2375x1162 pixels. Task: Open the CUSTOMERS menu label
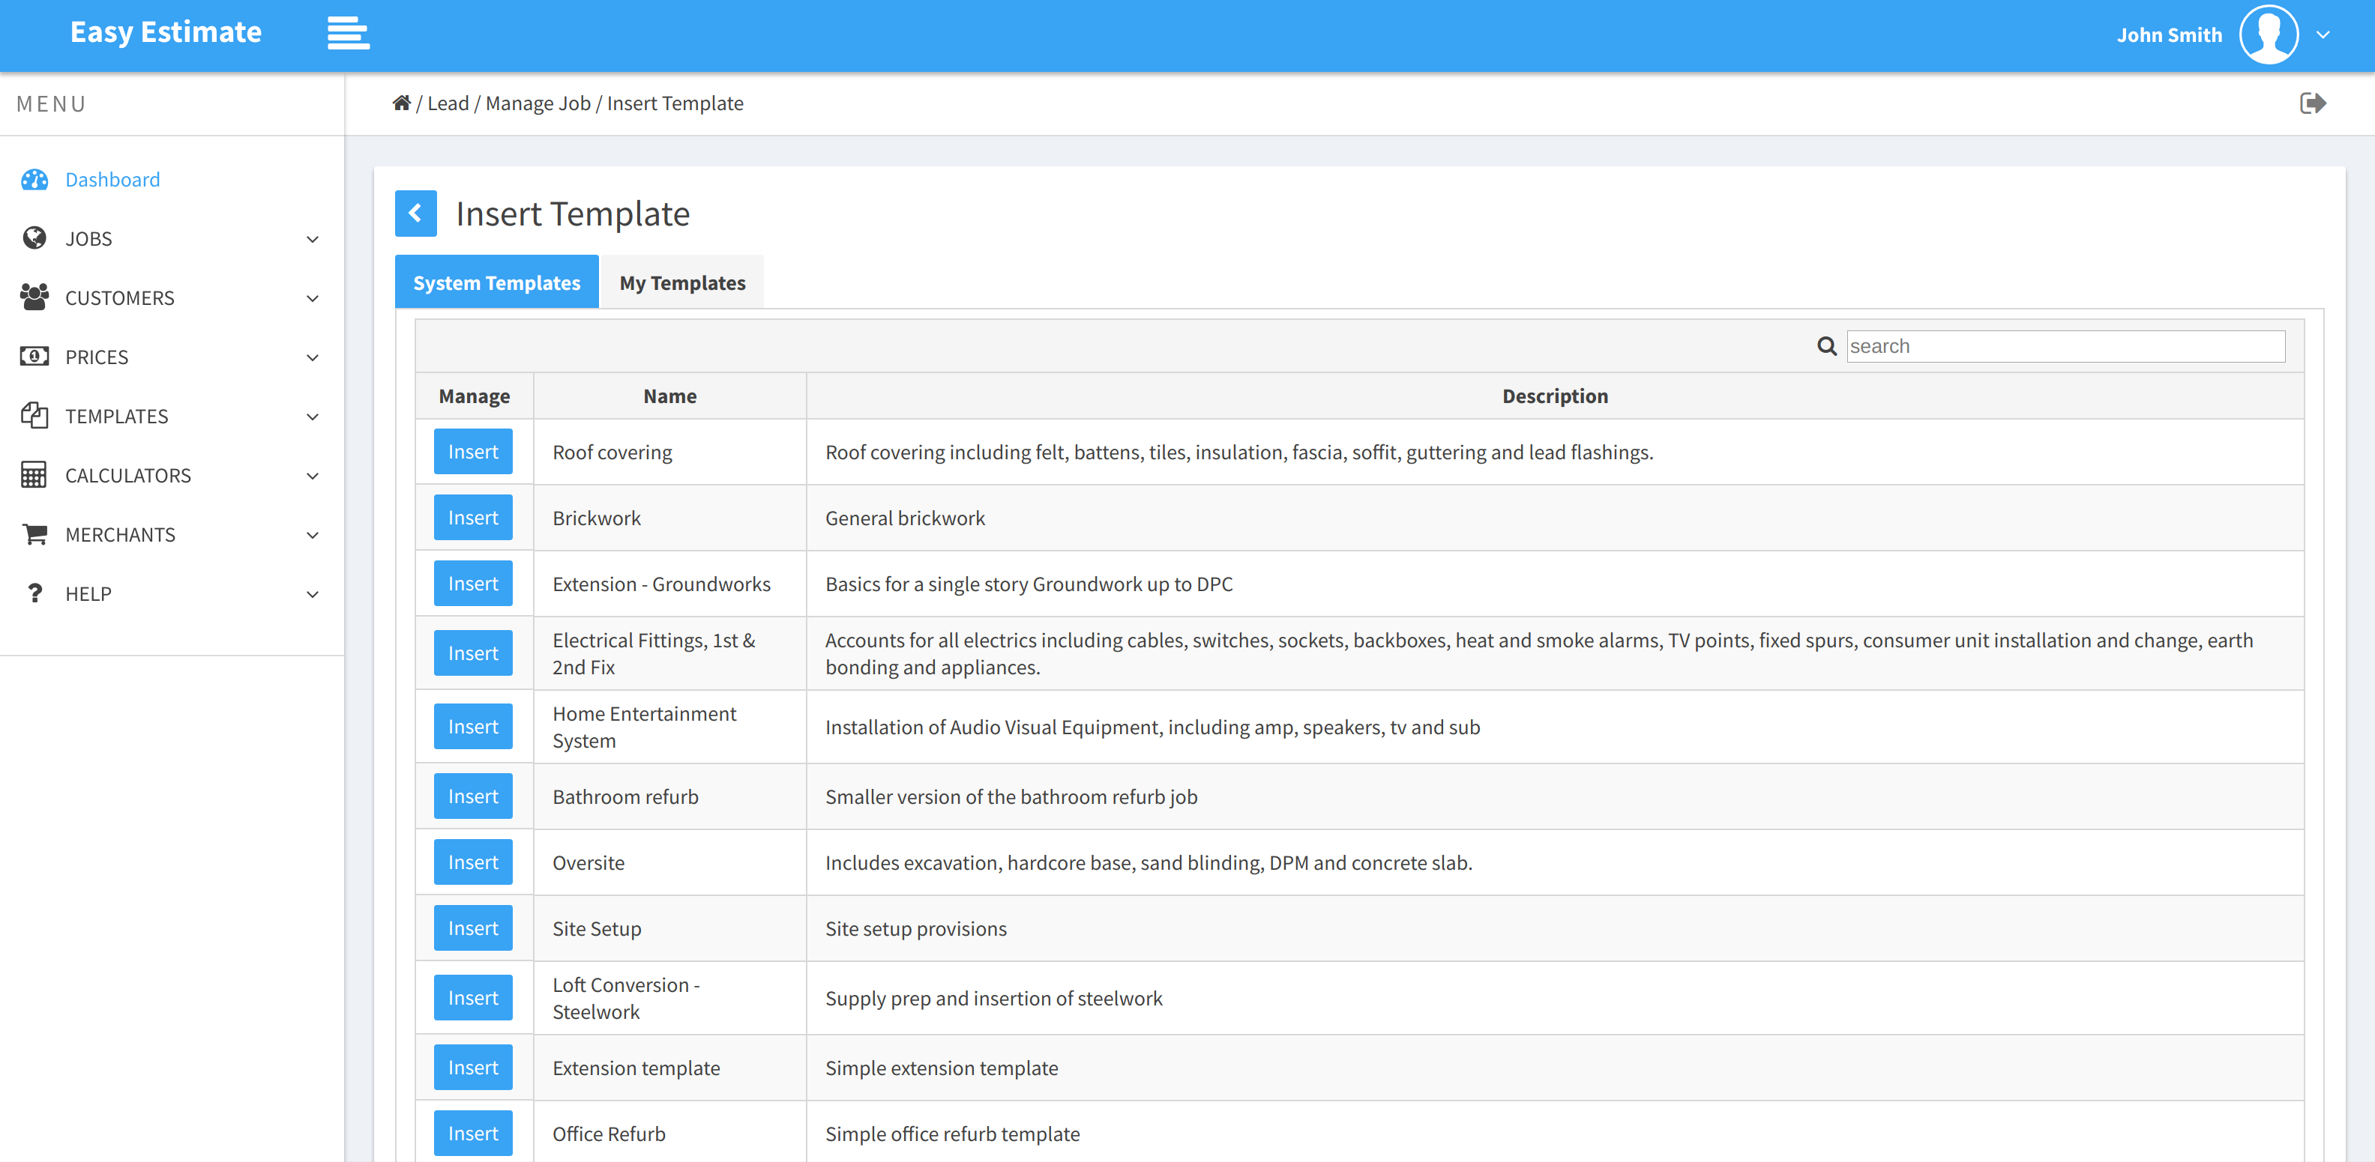120,297
